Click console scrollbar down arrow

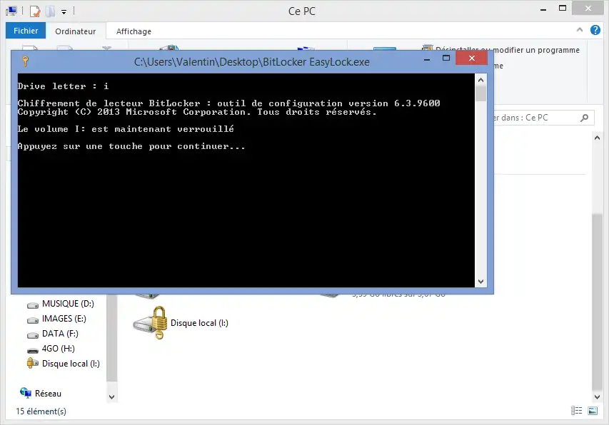(480, 282)
